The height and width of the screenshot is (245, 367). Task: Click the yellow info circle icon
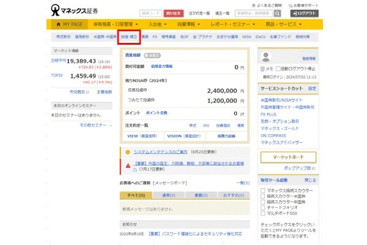click(128, 152)
